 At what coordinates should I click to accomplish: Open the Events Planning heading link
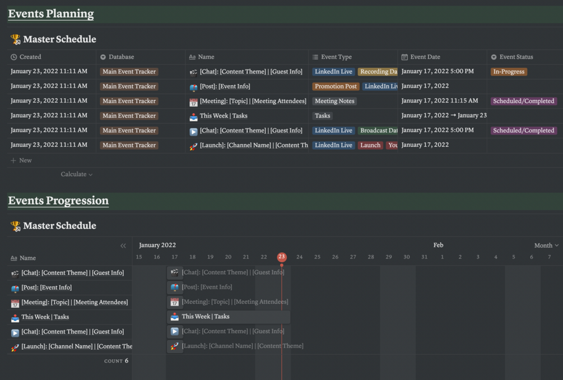[x=51, y=14]
